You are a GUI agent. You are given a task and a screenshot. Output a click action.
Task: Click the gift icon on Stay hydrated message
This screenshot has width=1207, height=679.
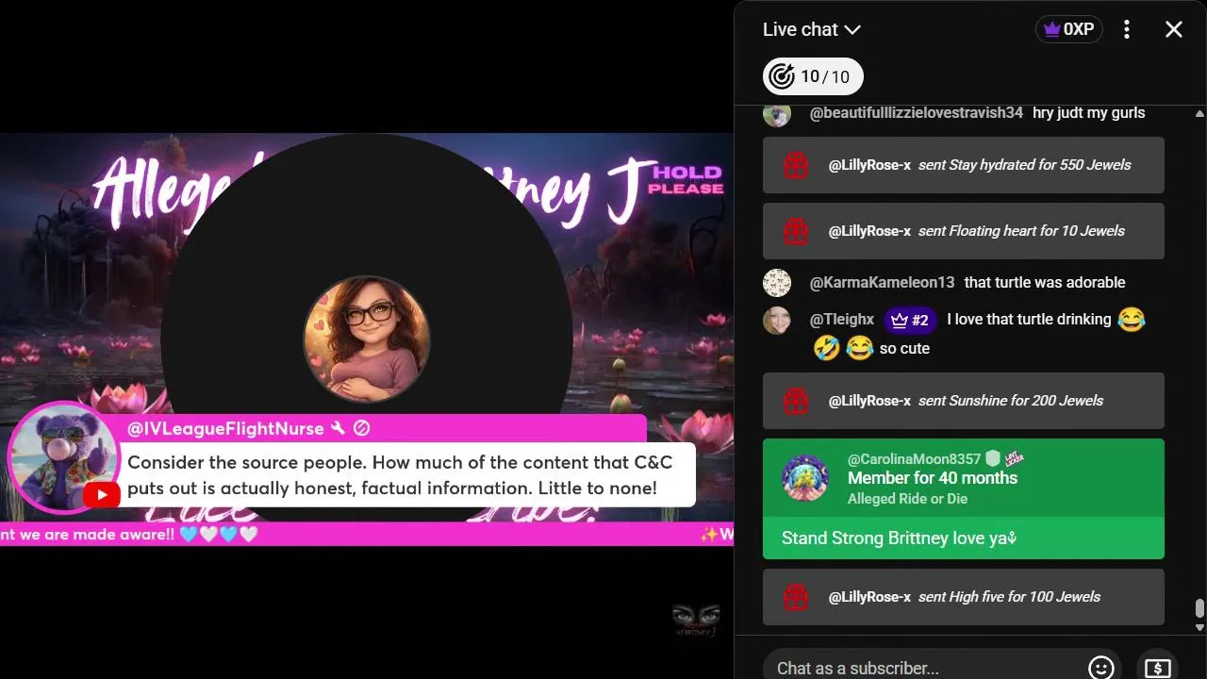(x=797, y=165)
